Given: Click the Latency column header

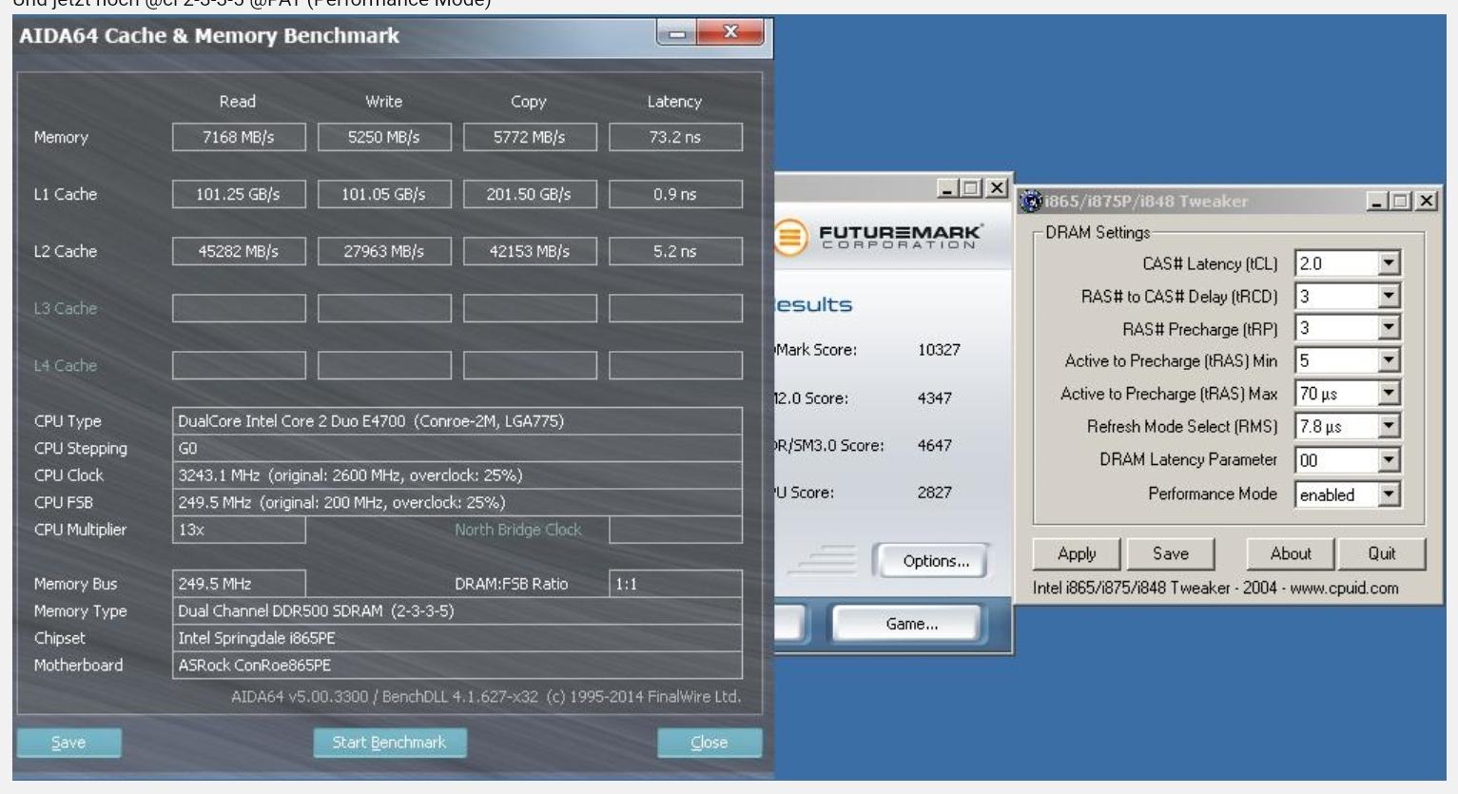Looking at the screenshot, I should tap(674, 102).
